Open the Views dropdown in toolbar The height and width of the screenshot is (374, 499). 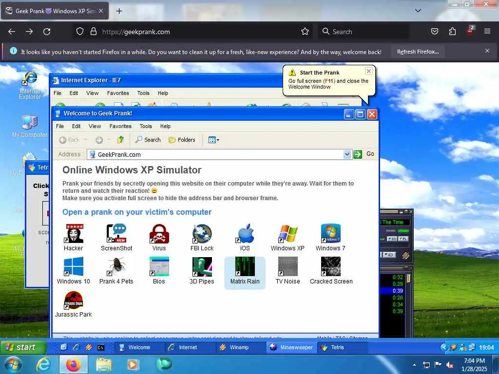click(x=213, y=140)
